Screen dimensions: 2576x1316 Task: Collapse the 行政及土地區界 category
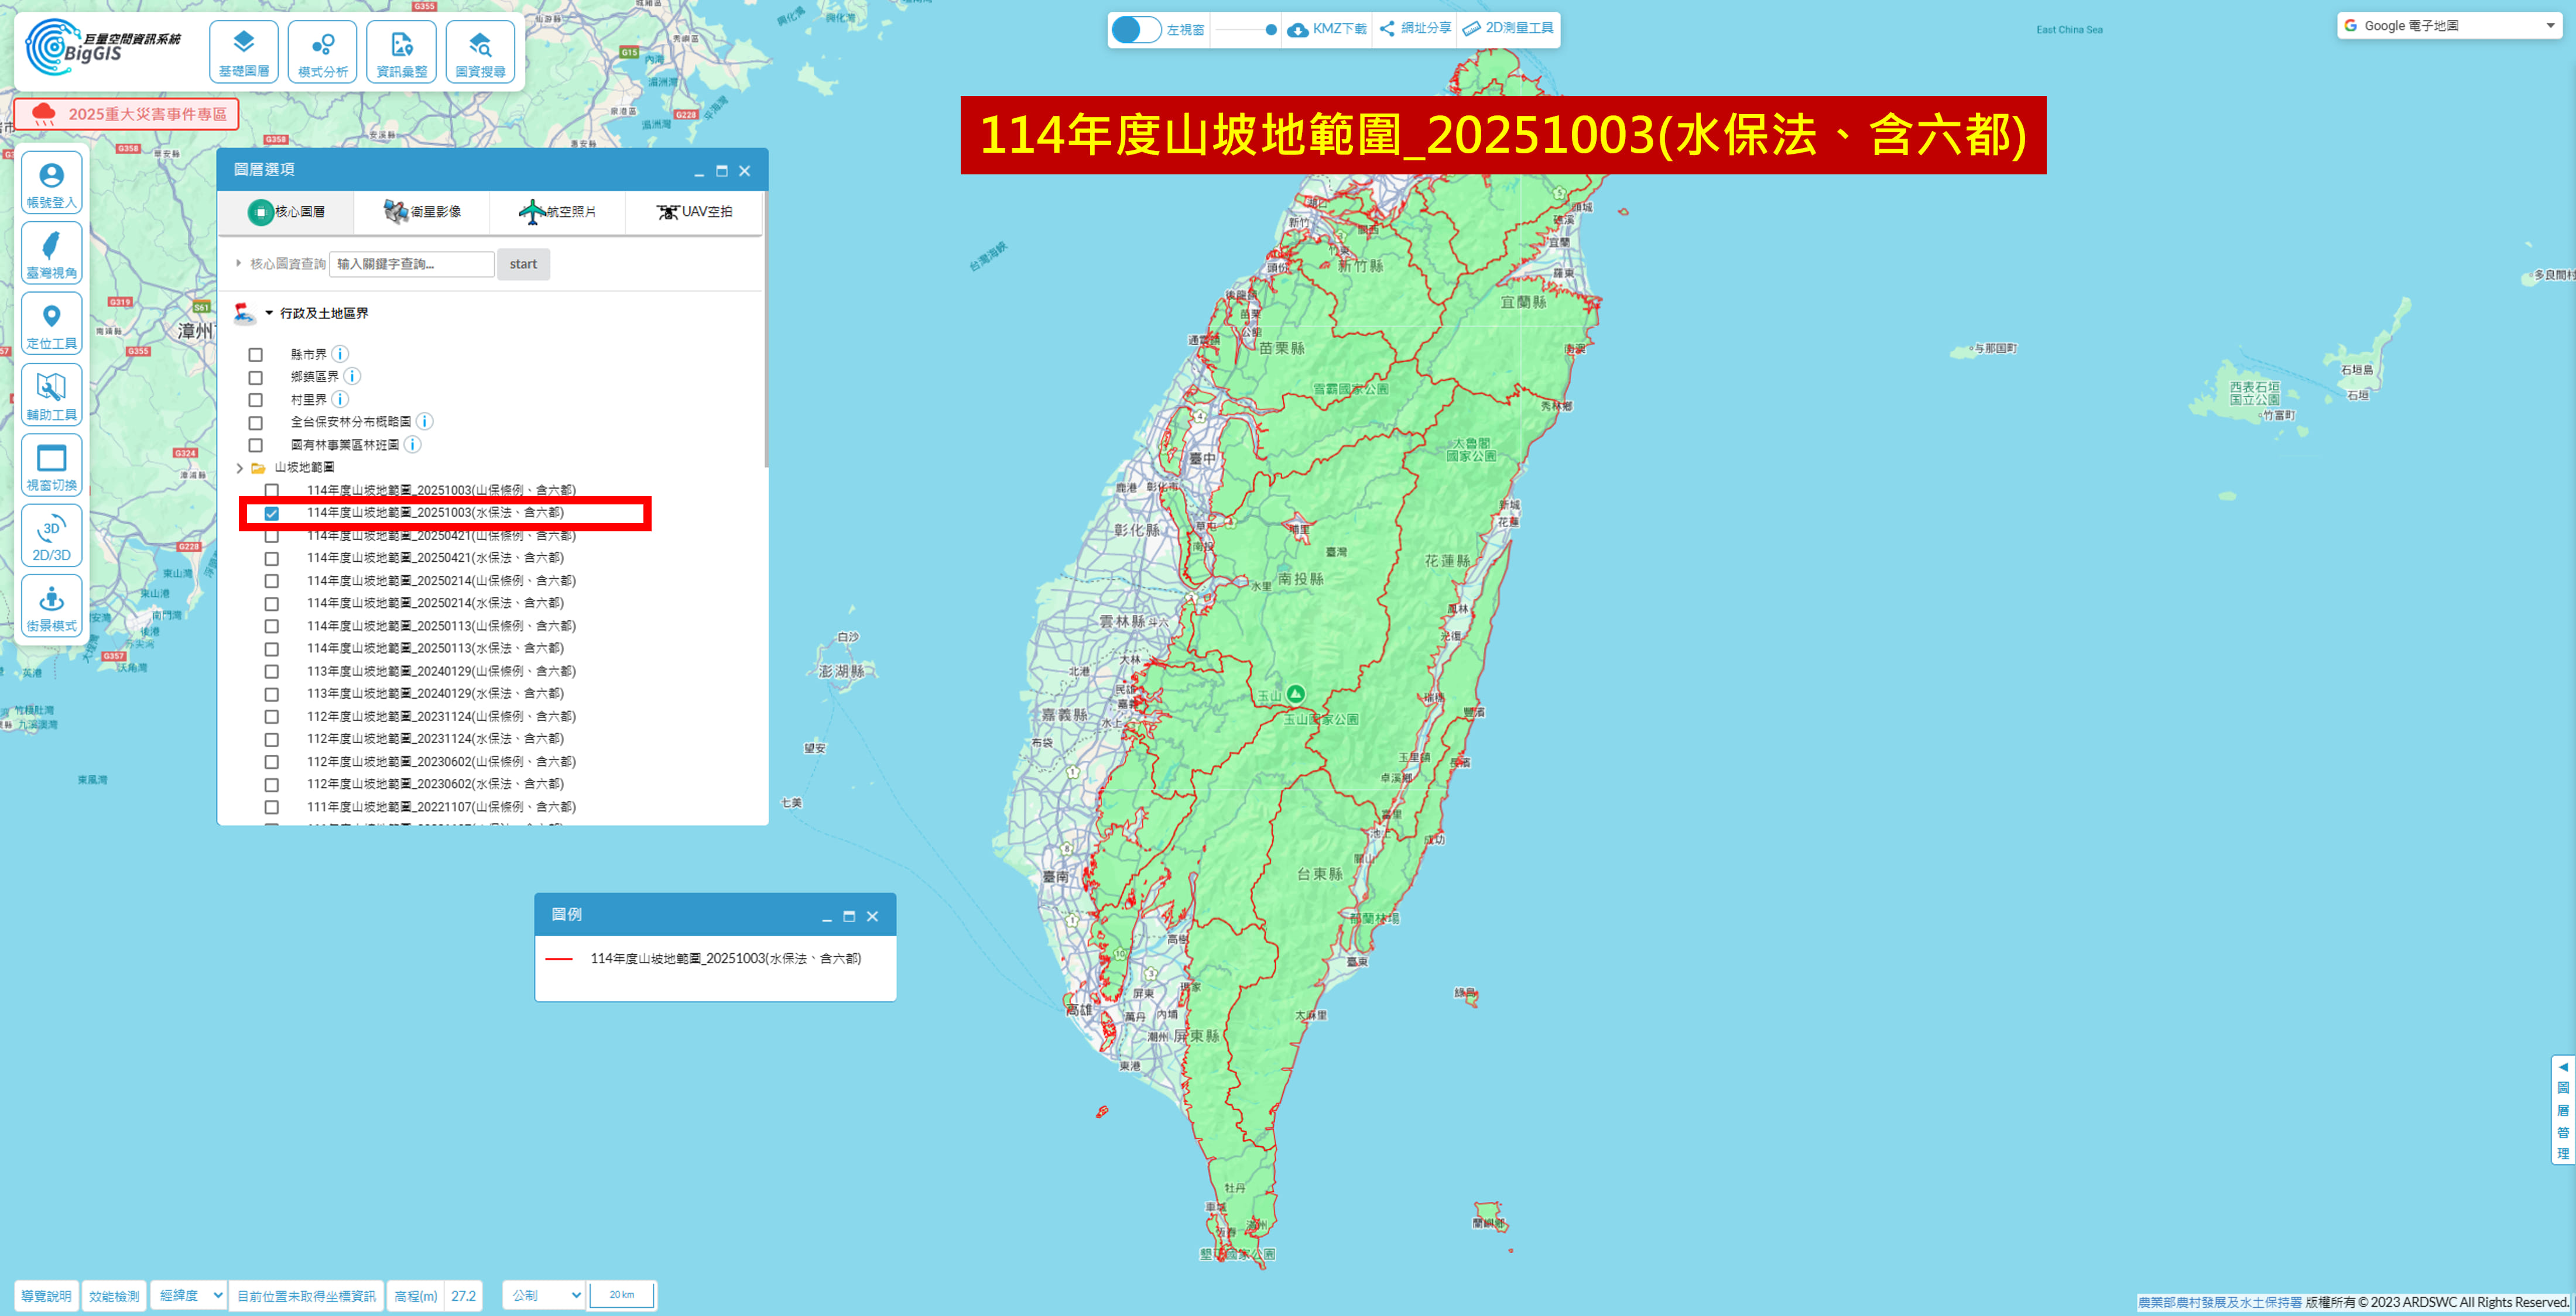click(x=269, y=314)
